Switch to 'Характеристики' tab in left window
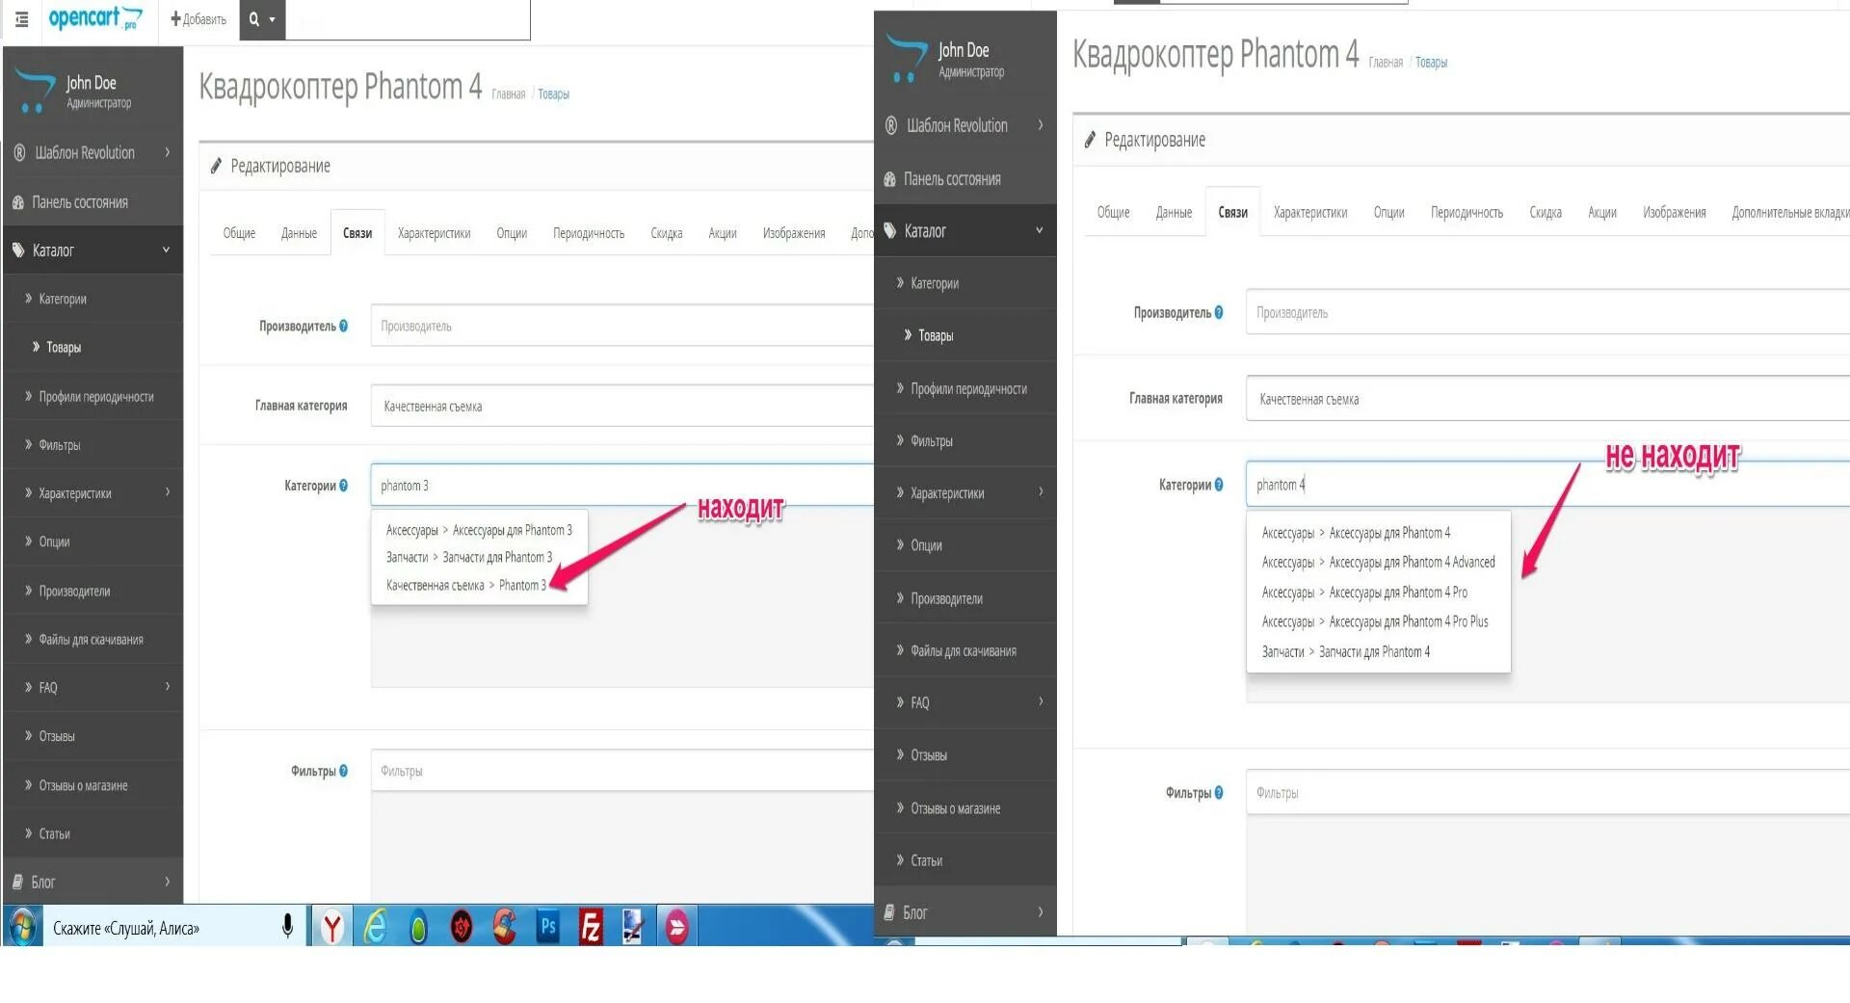This screenshot has width=1850, height=1003. [434, 233]
